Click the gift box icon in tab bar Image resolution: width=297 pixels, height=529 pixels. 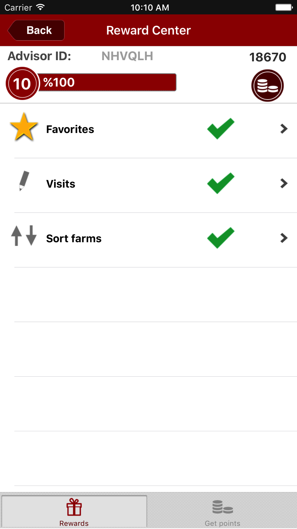pyautogui.click(x=74, y=507)
